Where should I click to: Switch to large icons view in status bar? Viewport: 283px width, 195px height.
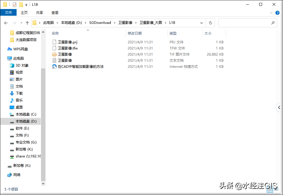coord(276,189)
